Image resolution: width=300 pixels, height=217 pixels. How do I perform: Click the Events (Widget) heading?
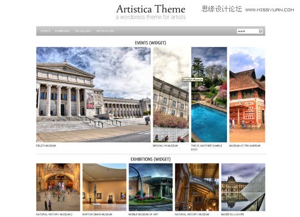click(151, 42)
